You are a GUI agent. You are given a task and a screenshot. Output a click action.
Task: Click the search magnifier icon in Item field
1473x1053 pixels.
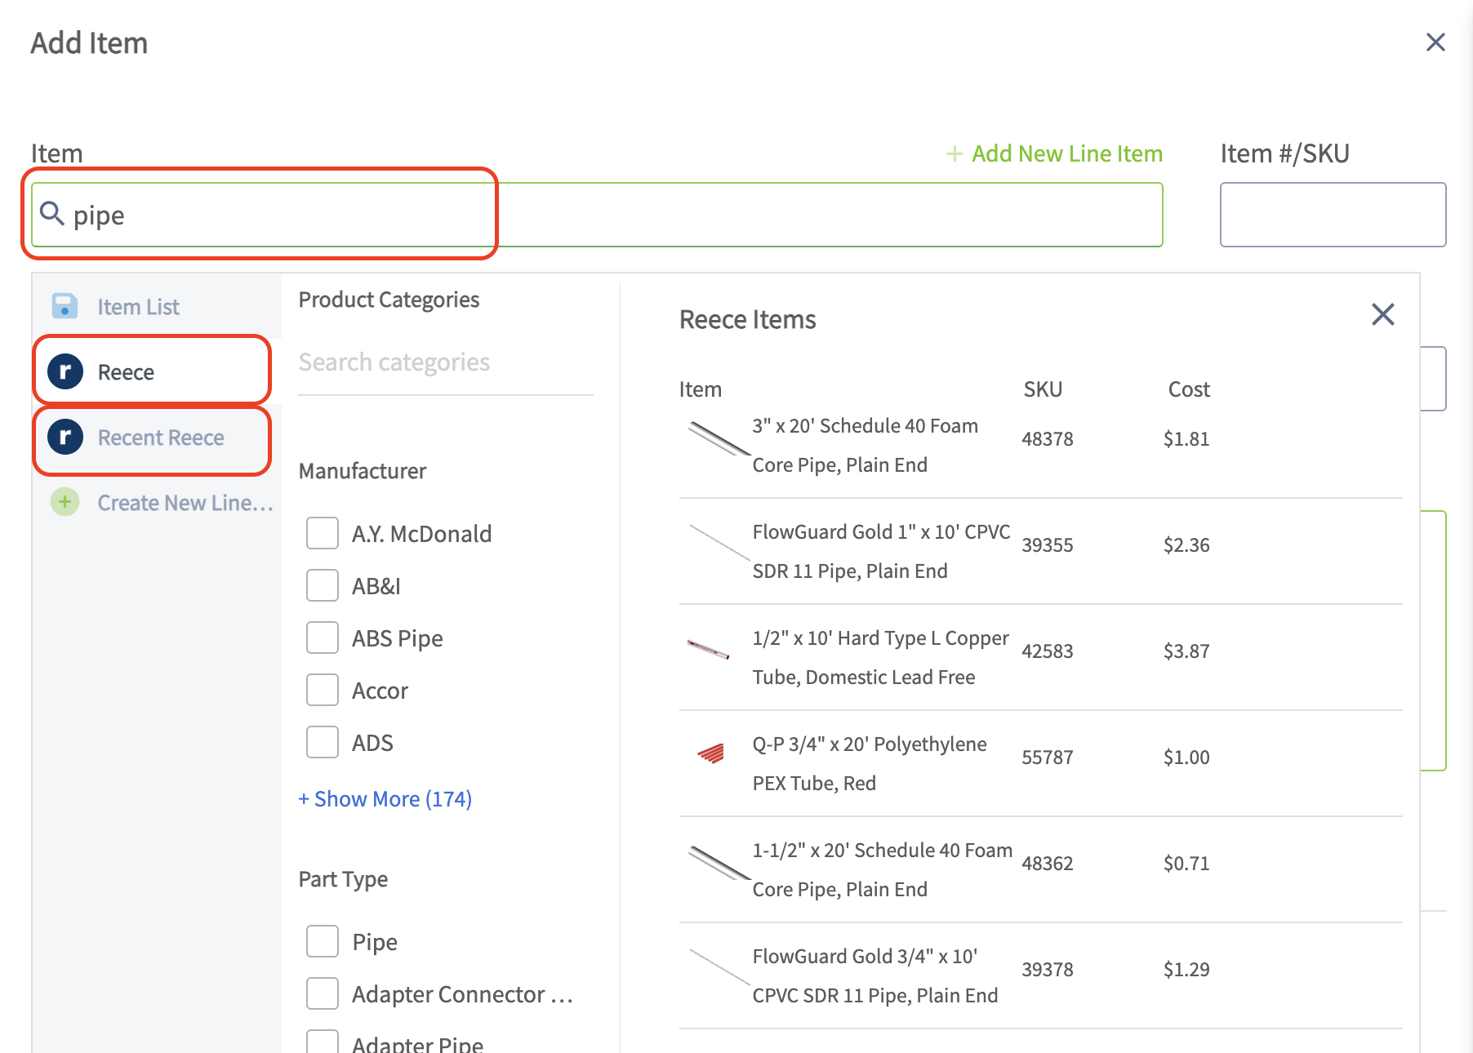tap(52, 214)
